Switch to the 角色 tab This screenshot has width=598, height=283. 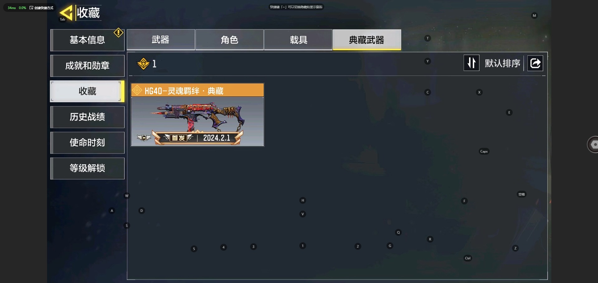pyautogui.click(x=229, y=40)
